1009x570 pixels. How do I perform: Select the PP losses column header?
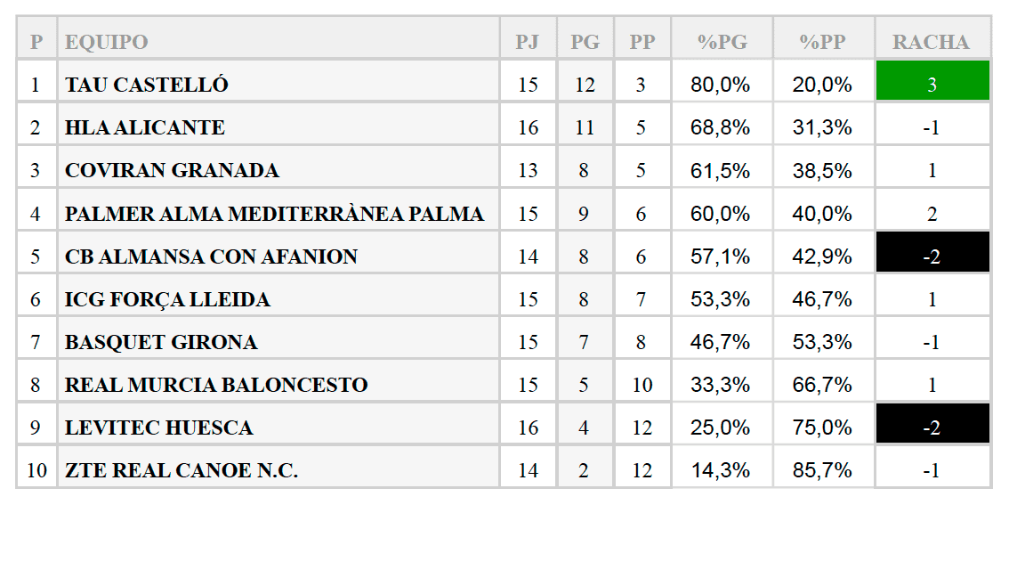(x=642, y=42)
